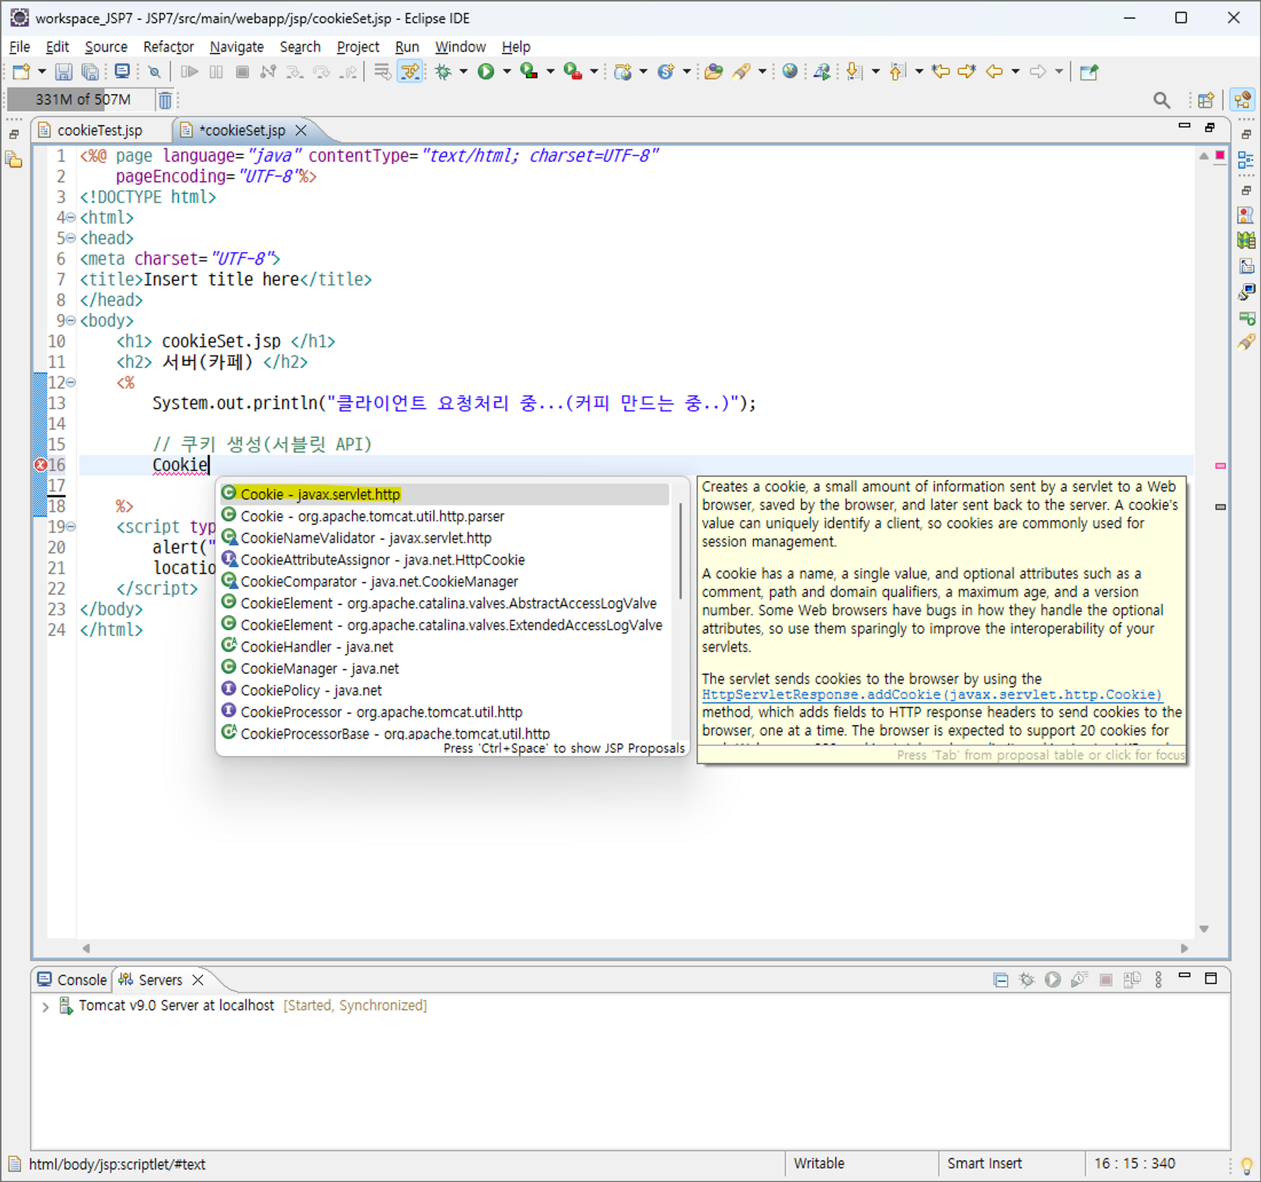
Task: Launch Debug with the bug icon
Action: 443,72
